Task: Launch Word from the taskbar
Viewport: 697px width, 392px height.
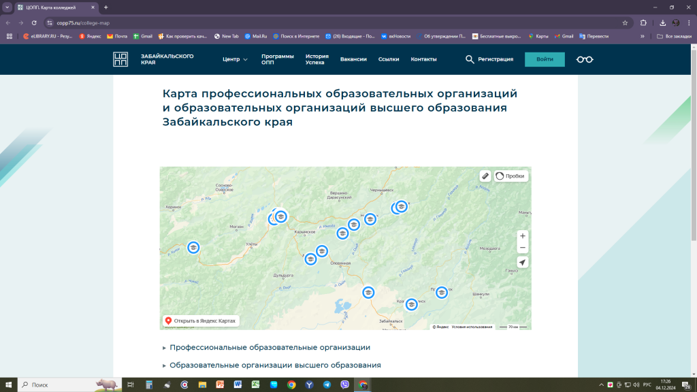Action: (x=238, y=385)
